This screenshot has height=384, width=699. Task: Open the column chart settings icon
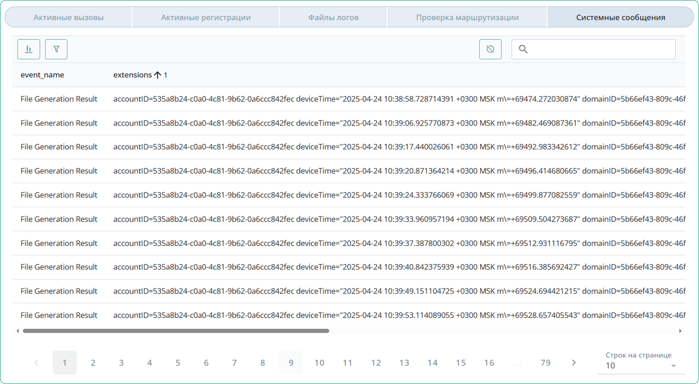pos(29,49)
